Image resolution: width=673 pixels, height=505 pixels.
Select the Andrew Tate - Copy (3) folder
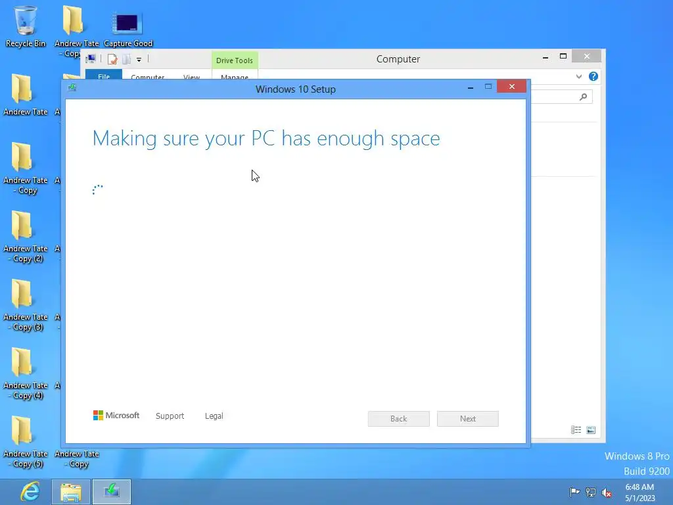tap(26, 305)
